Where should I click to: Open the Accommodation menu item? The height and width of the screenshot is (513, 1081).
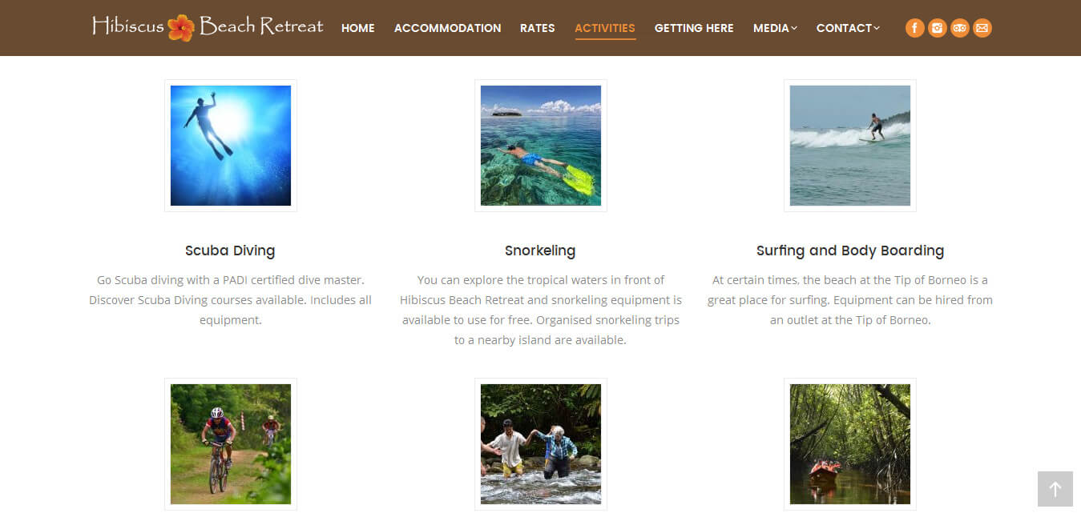[447, 28]
